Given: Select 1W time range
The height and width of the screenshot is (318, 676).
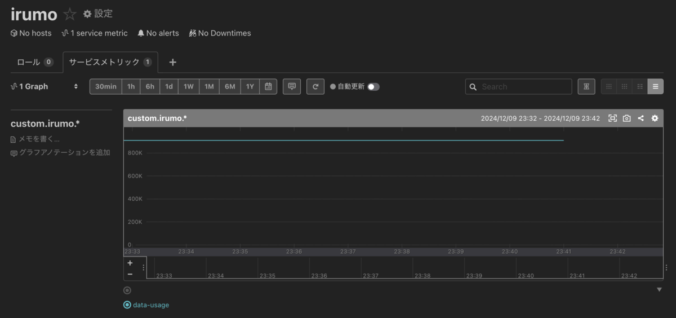Looking at the screenshot, I should point(189,86).
